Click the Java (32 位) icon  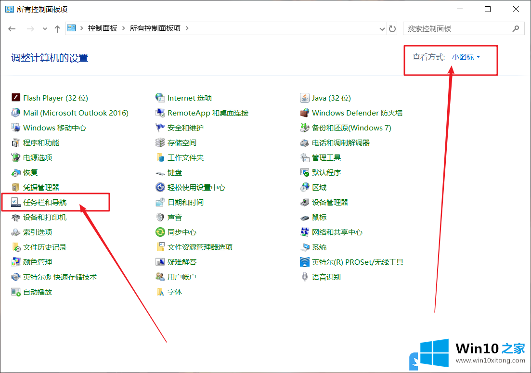coord(304,98)
